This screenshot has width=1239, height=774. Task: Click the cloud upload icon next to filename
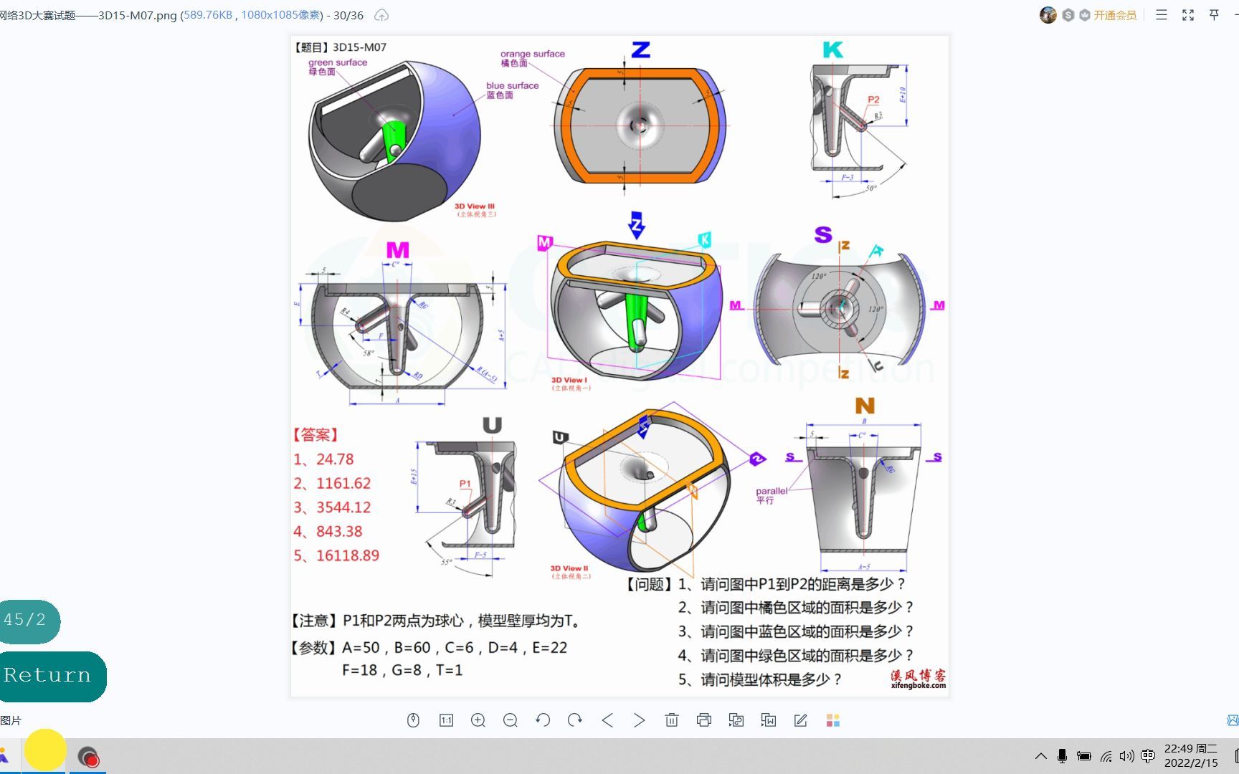coord(381,15)
